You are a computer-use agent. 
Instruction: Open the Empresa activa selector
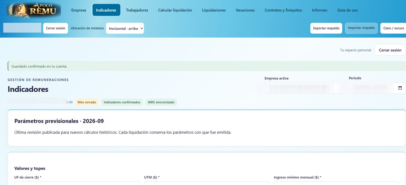(305, 88)
